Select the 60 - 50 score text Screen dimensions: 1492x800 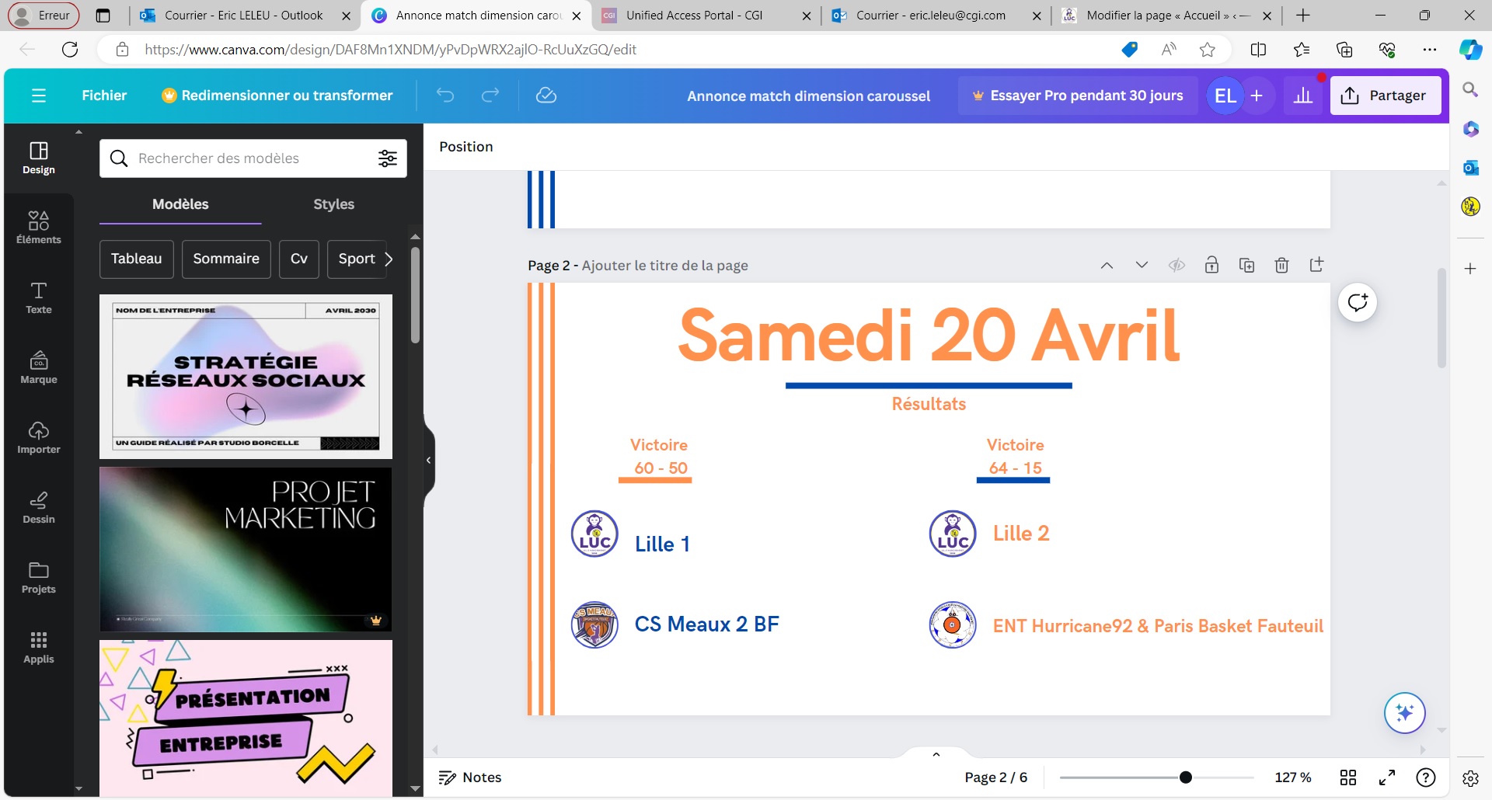tap(661, 468)
